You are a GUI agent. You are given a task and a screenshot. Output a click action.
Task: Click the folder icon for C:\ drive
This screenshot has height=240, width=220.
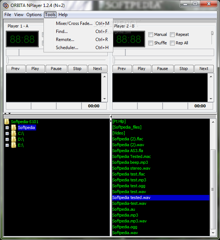click(x=14, y=133)
